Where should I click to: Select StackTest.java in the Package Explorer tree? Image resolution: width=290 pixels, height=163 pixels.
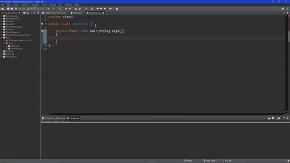click(16, 48)
